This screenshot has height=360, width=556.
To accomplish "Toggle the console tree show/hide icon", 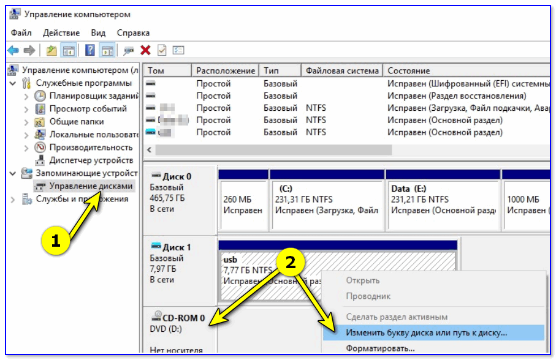I will point(69,50).
